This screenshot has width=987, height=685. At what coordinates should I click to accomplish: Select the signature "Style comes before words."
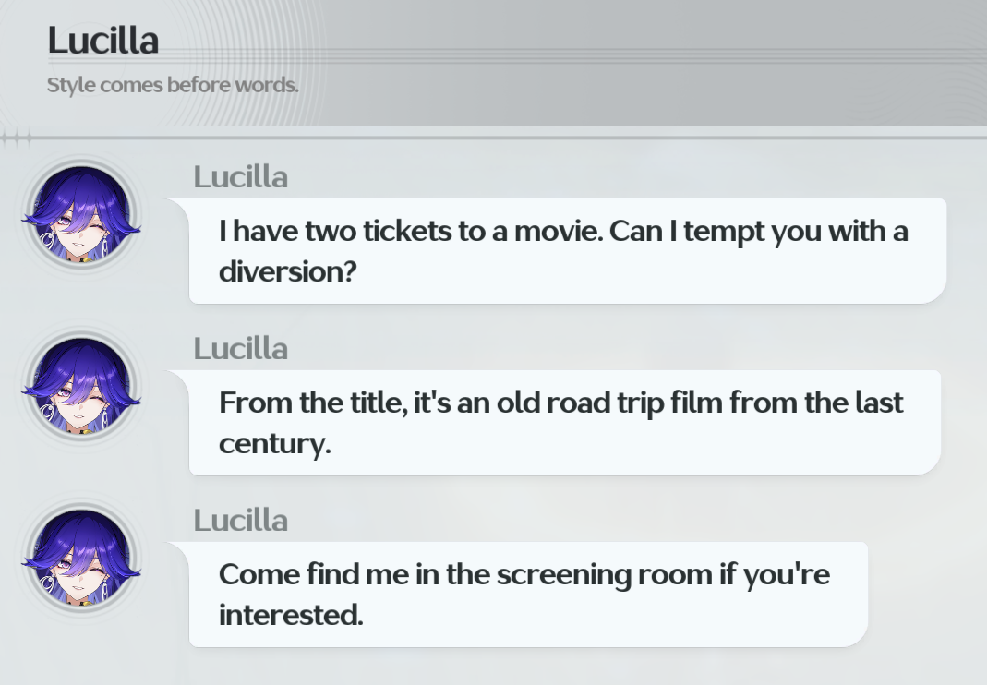[x=173, y=86]
